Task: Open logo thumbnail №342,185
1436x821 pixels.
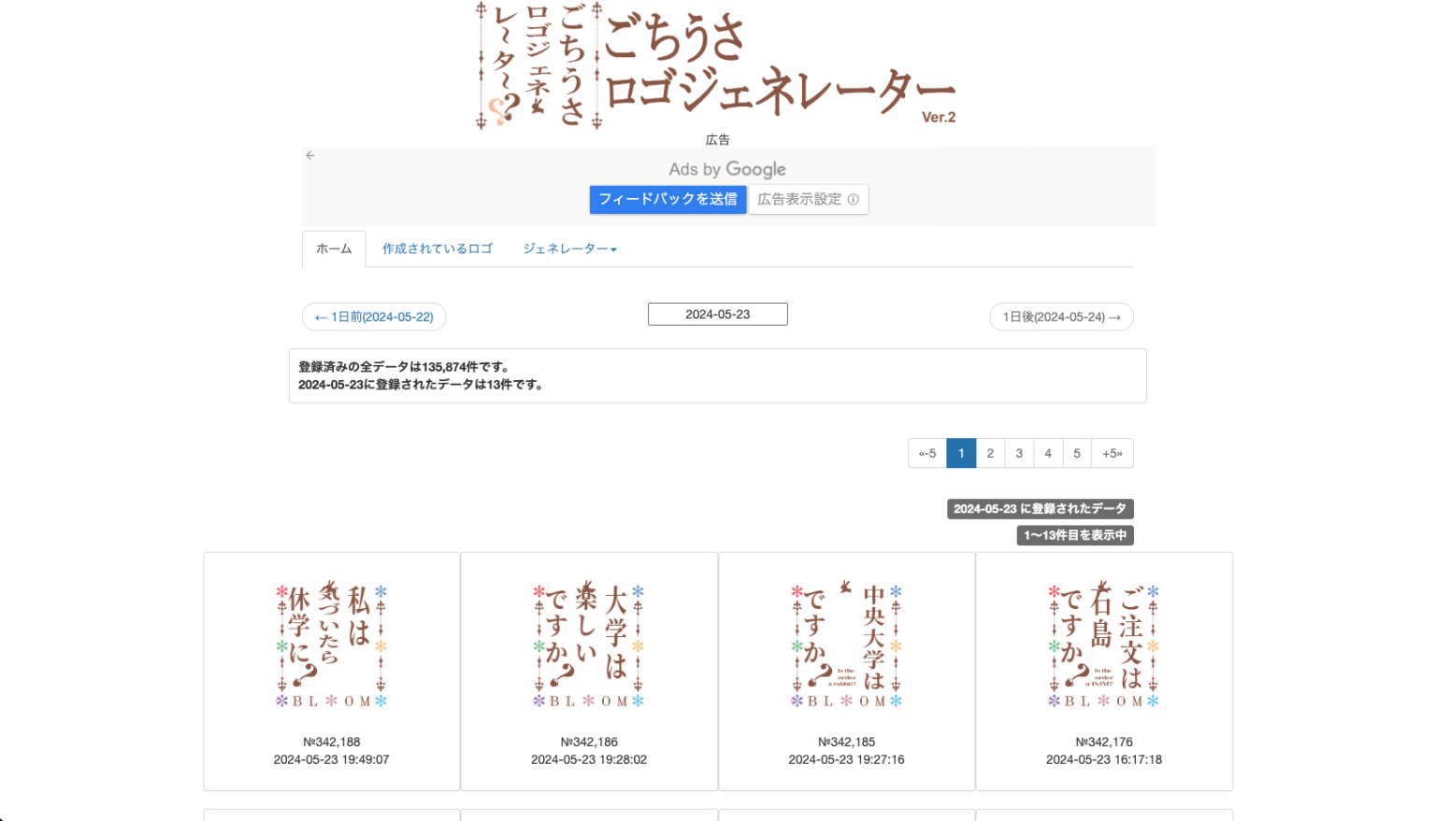Action: coord(846,644)
